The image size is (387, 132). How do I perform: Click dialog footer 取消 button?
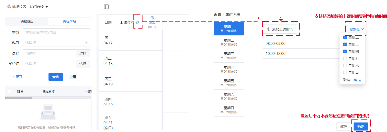click(344, 126)
